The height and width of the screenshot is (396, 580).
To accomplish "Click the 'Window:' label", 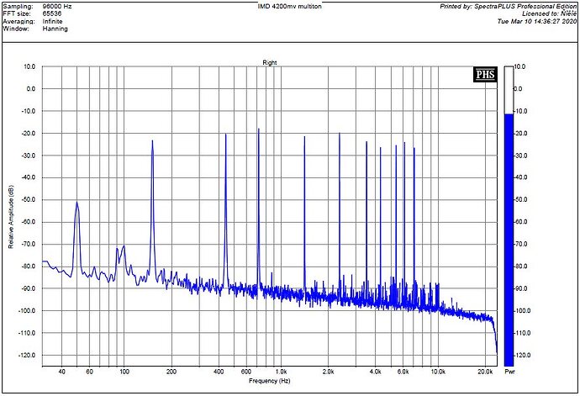I will coord(15,29).
